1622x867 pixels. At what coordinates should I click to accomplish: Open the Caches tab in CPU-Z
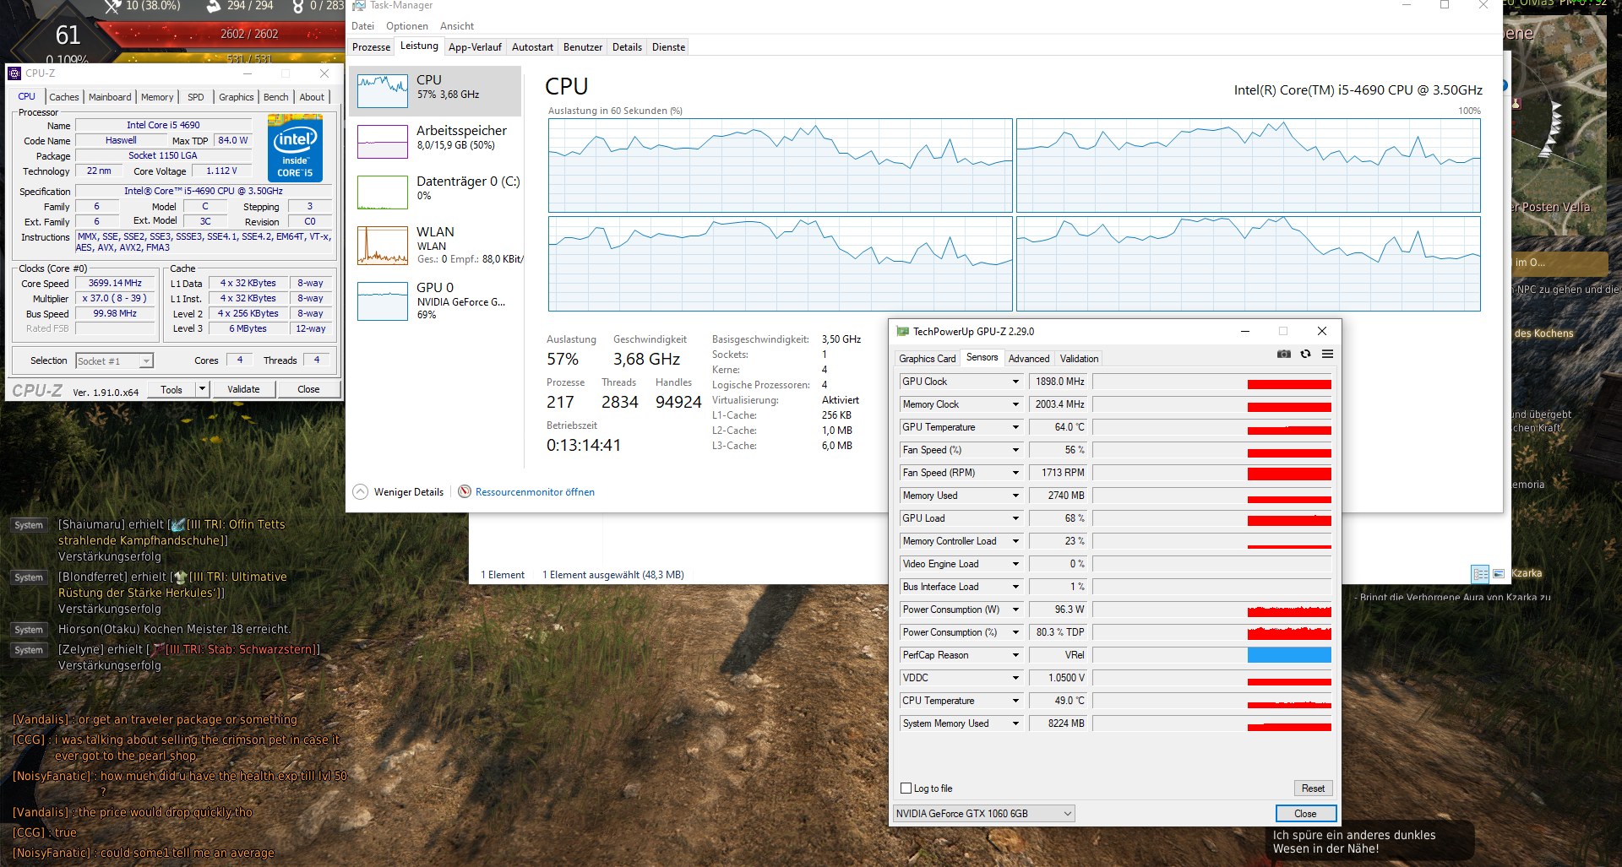pyautogui.click(x=63, y=97)
